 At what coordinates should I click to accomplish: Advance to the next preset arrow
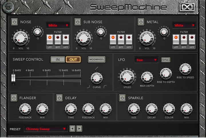[x=79, y=129]
